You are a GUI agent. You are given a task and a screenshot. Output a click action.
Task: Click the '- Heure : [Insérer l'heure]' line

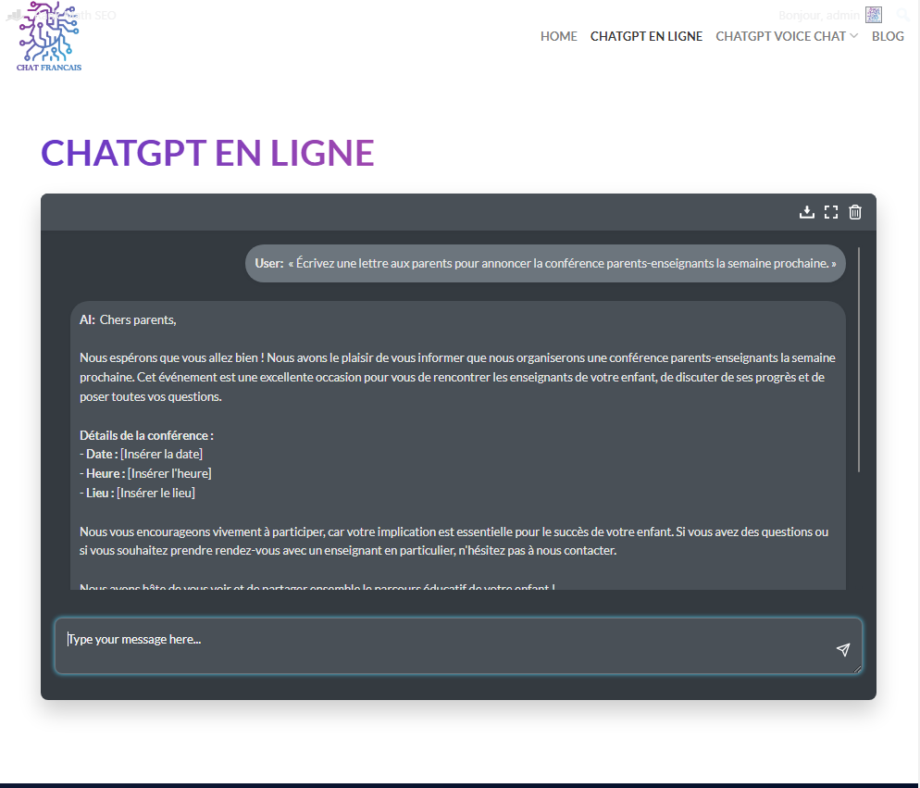[x=145, y=473]
